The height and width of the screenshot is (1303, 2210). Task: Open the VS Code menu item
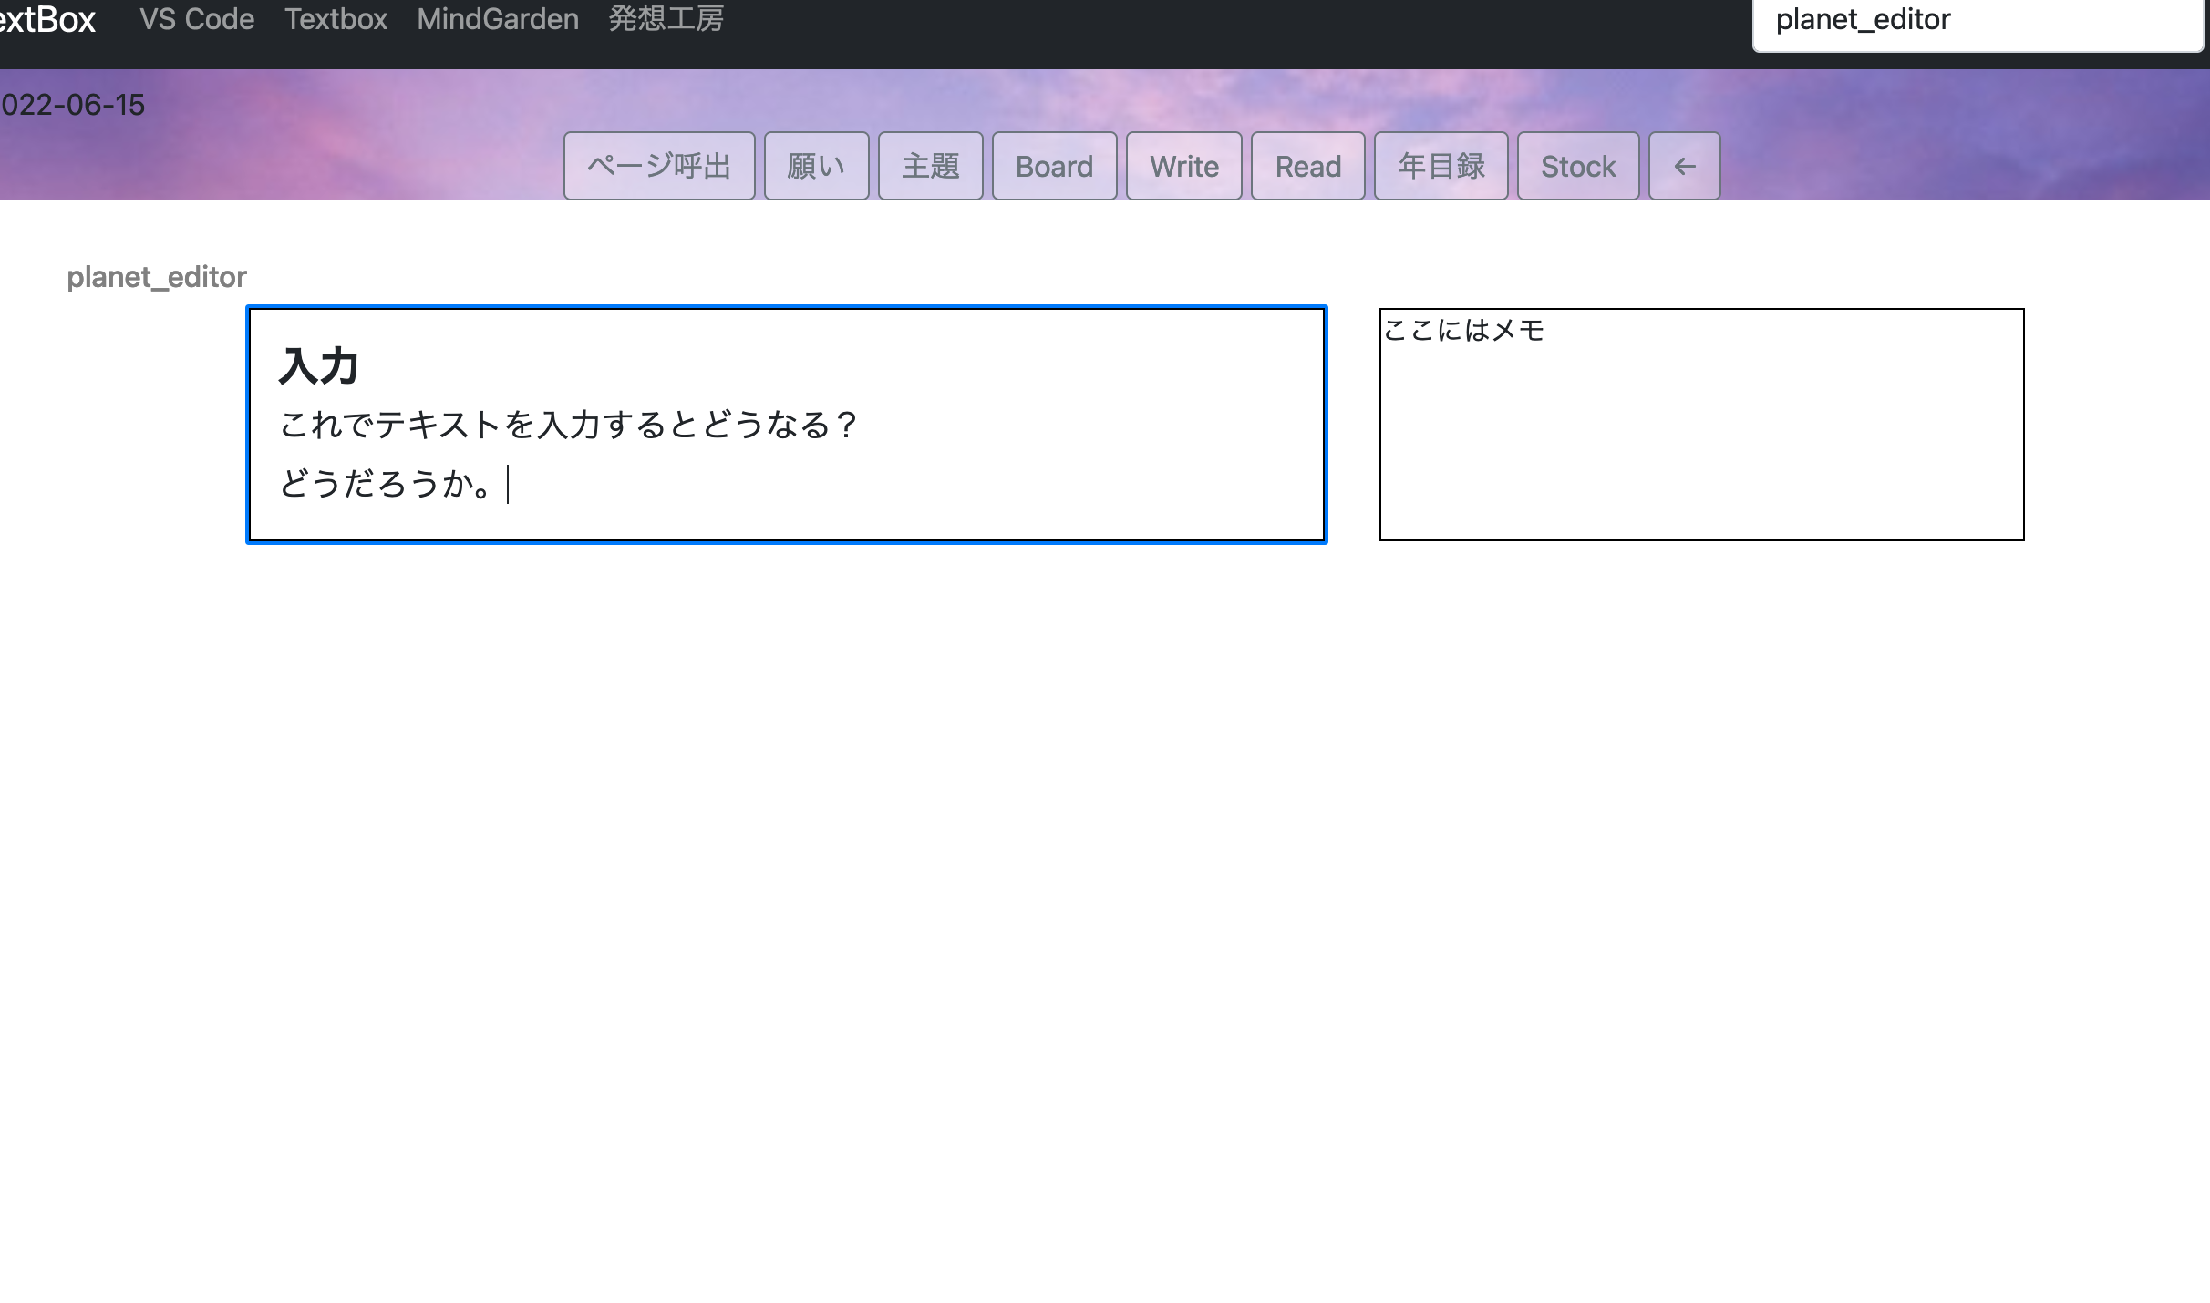tap(197, 19)
